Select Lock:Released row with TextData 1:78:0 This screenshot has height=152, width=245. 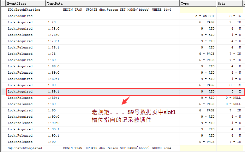[124, 35]
